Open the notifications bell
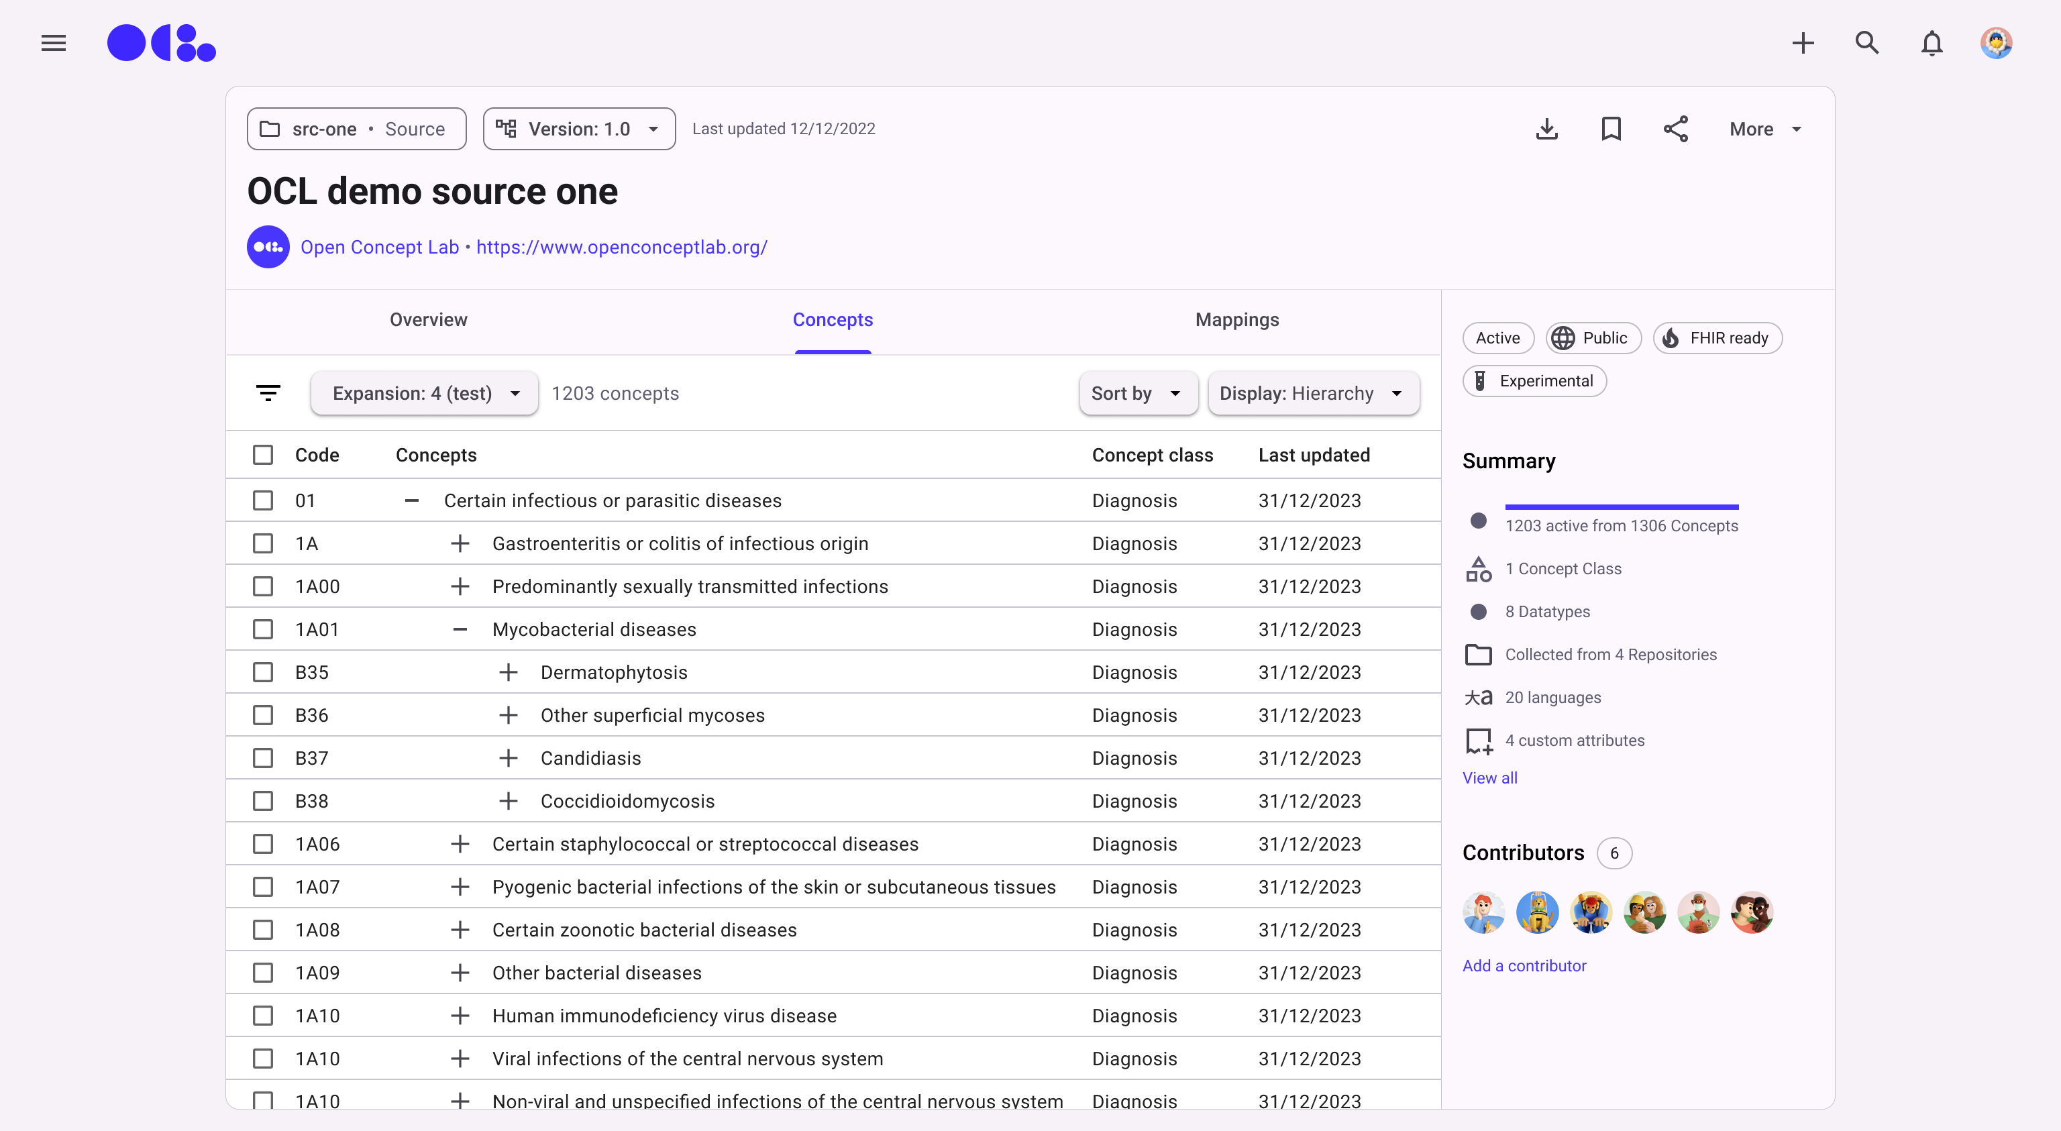 (1932, 43)
